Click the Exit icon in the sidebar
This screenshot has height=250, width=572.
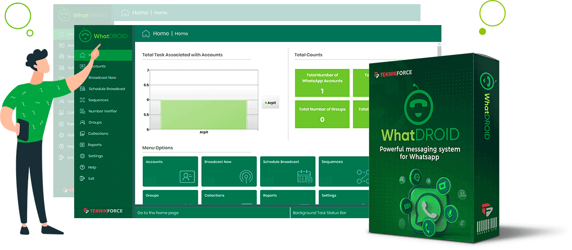click(x=83, y=178)
